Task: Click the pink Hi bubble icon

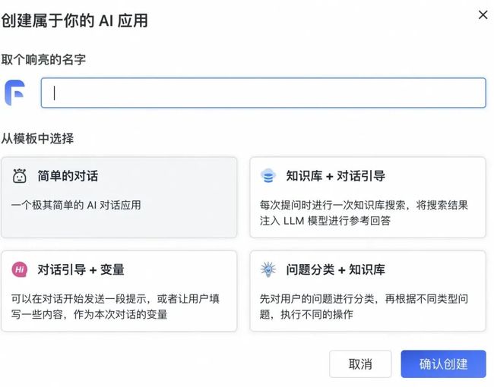Action: pyautogui.click(x=20, y=269)
